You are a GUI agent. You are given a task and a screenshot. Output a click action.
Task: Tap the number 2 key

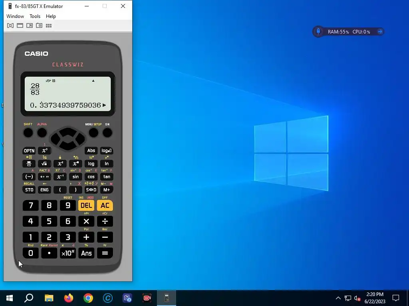tap(49, 237)
